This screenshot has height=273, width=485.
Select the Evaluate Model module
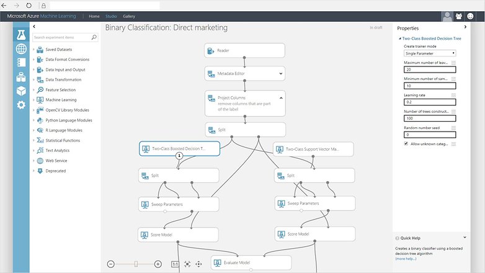251,262
